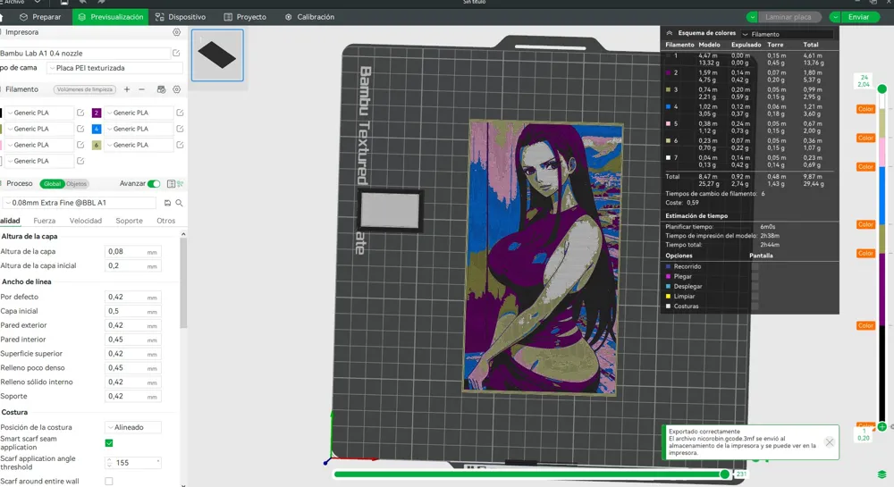Edit filament 4 Generic PLA preset
894x487 pixels.
coord(180,129)
